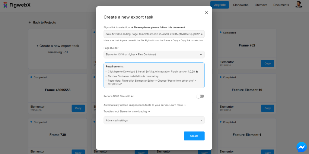
Task: Copy the Frame 48095553 export
Action: click(78, 108)
